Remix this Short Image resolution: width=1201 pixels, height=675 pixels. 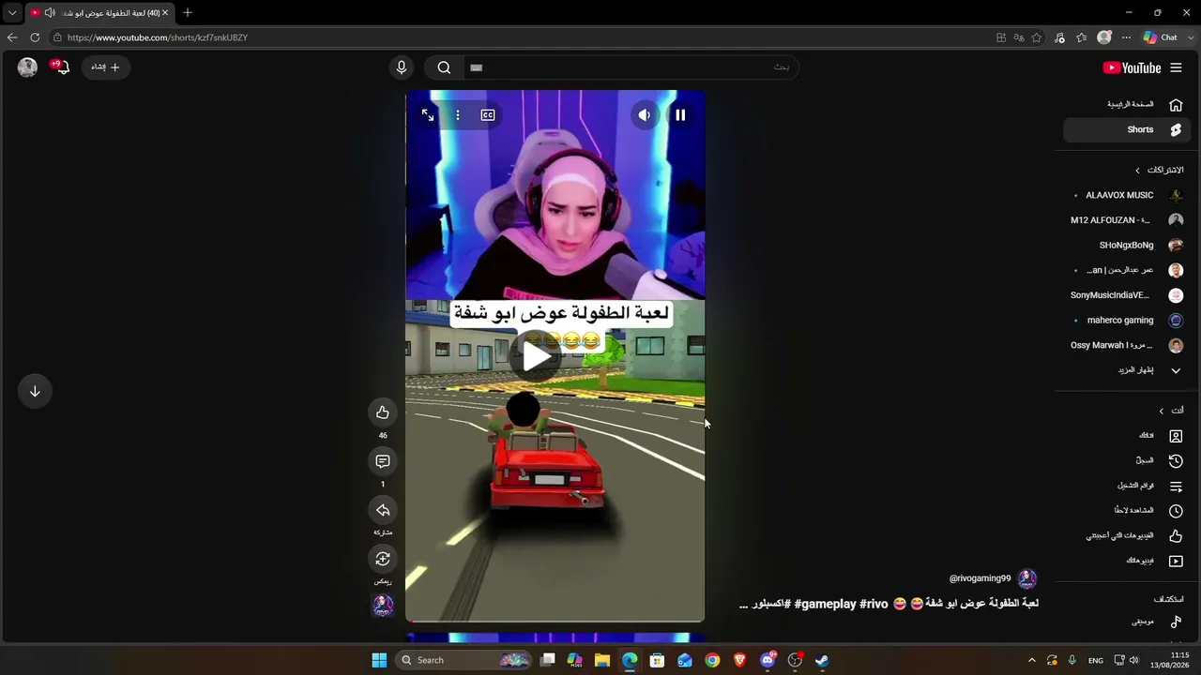coord(383,559)
